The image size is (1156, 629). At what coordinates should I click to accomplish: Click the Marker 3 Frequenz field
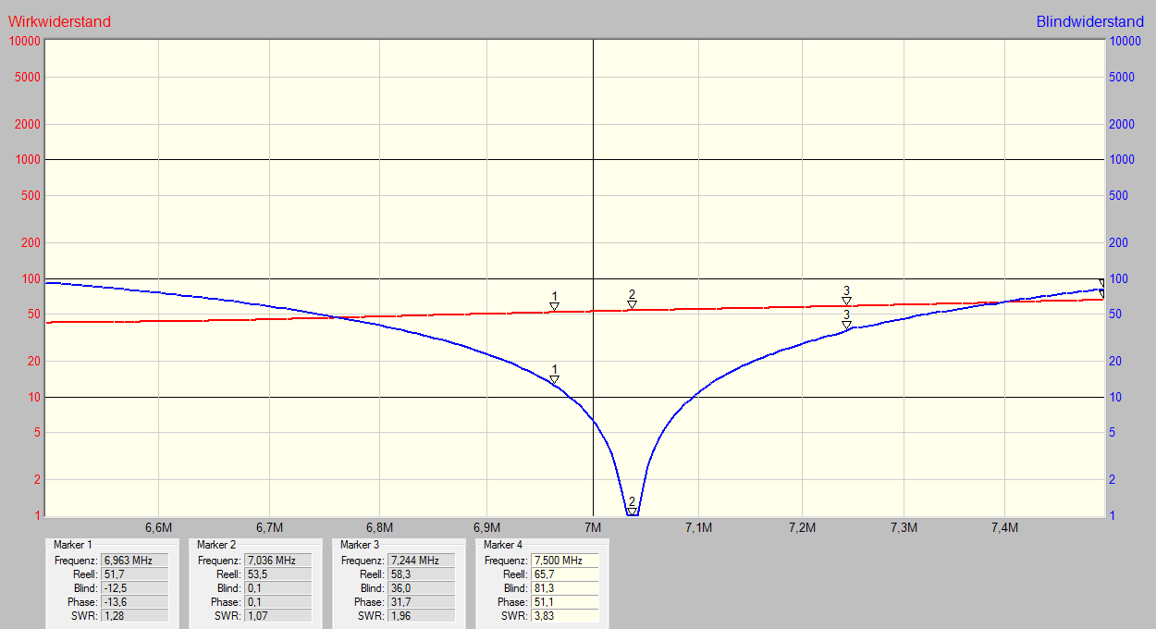click(423, 561)
